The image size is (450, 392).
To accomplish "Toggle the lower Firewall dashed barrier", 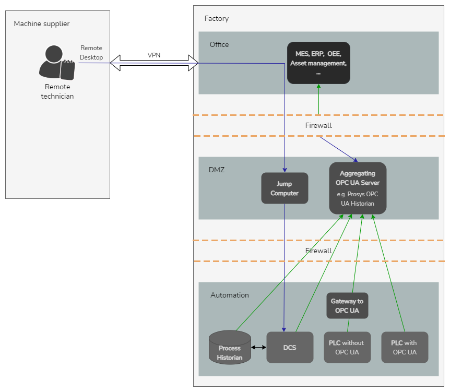I will 318,251.
